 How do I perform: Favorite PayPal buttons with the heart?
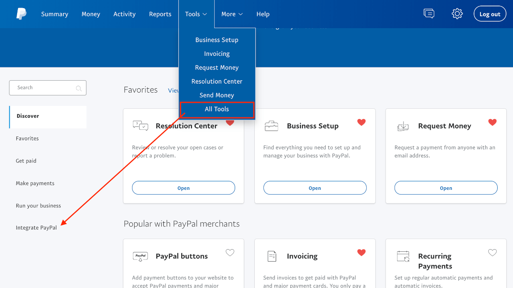[x=230, y=253]
